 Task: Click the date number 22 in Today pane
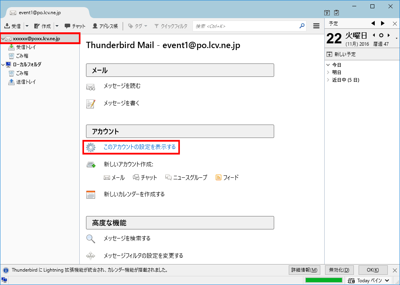click(x=334, y=39)
